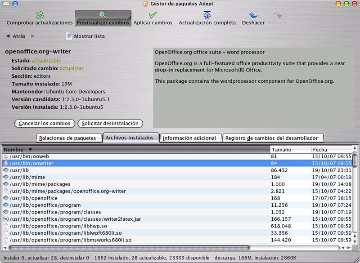Click the blue window menu button at top-left

15,4
